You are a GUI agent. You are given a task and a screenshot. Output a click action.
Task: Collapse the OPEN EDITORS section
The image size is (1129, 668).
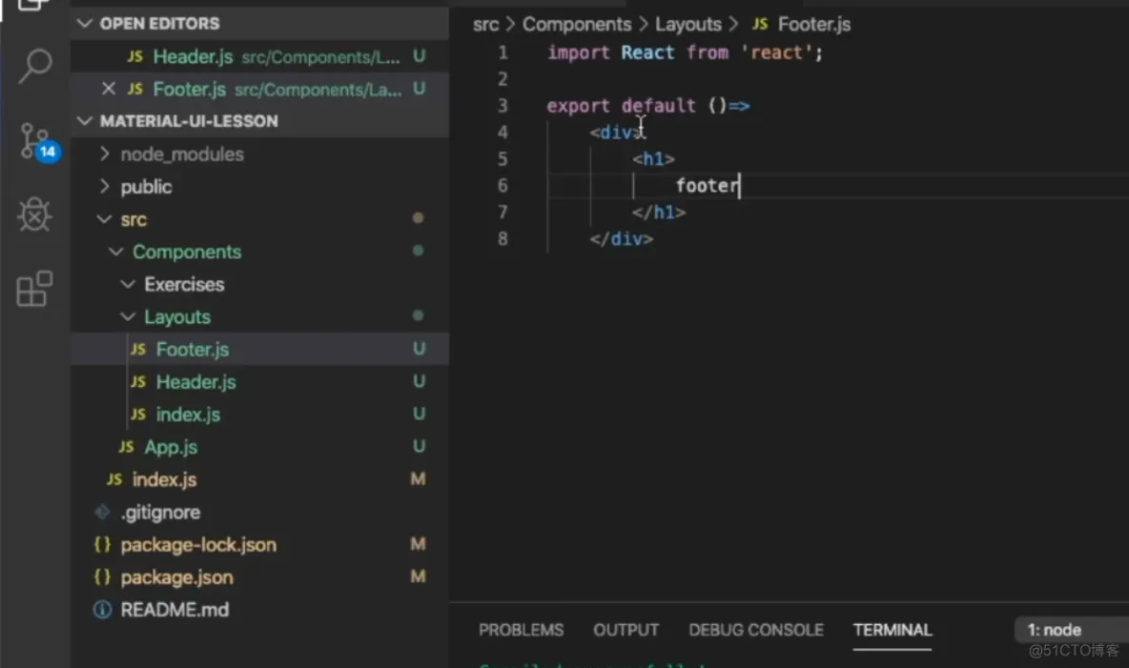point(85,23)
